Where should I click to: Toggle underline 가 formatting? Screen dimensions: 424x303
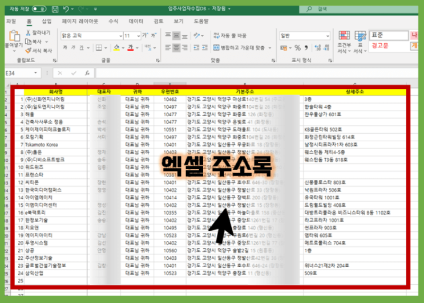click(82, 48)
